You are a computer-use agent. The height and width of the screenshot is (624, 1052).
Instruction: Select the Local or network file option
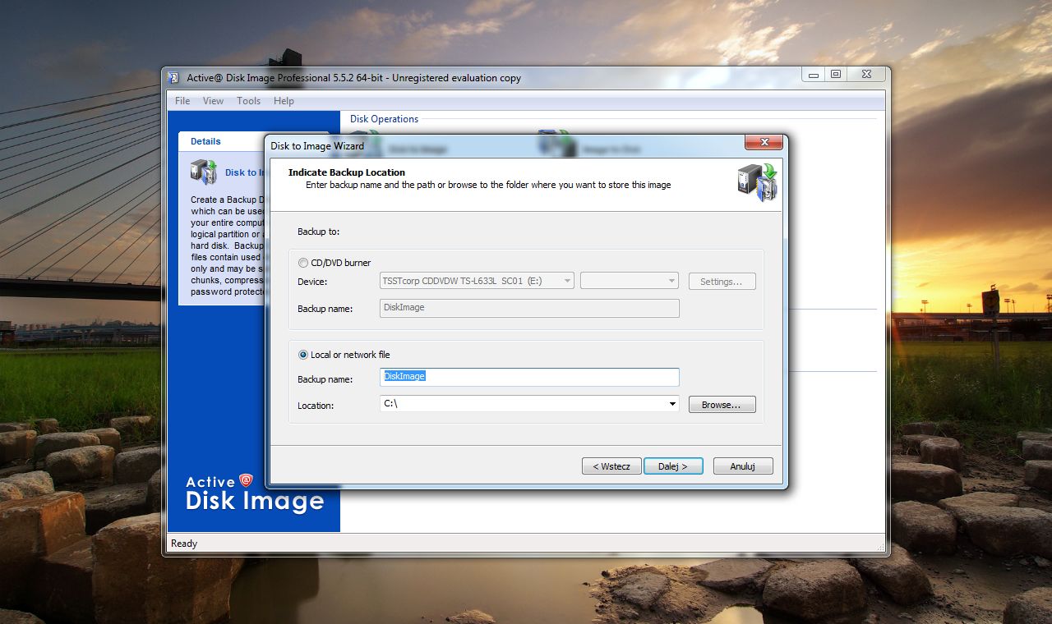point(303,355)
